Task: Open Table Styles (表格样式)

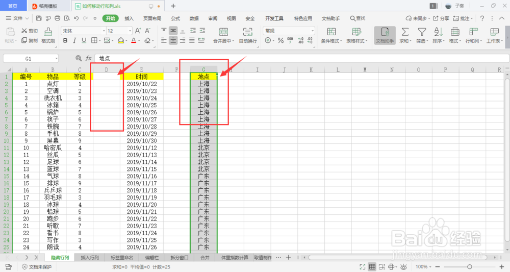Action: pos(357,35)
